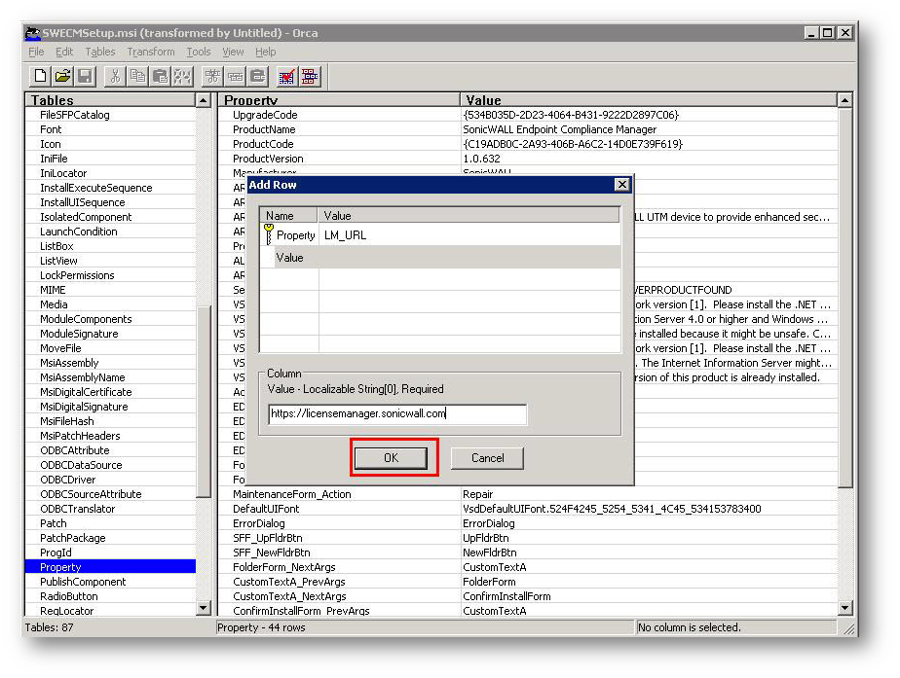Image resolution: width=900 pixels, height=678 pixels.
Task: Click the licensemanager URL value text field
Action: click(x=397, y=414)
